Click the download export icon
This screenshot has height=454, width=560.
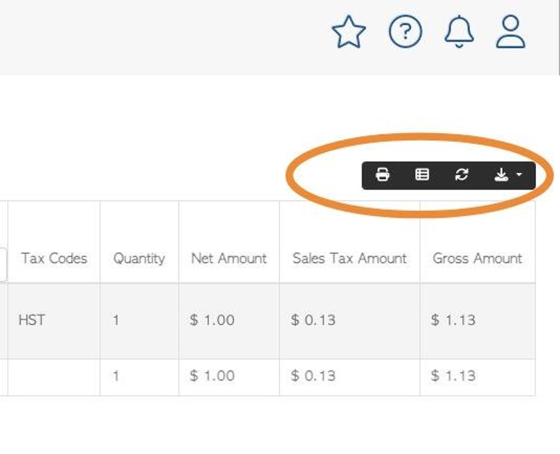click(x=501, y=175)
